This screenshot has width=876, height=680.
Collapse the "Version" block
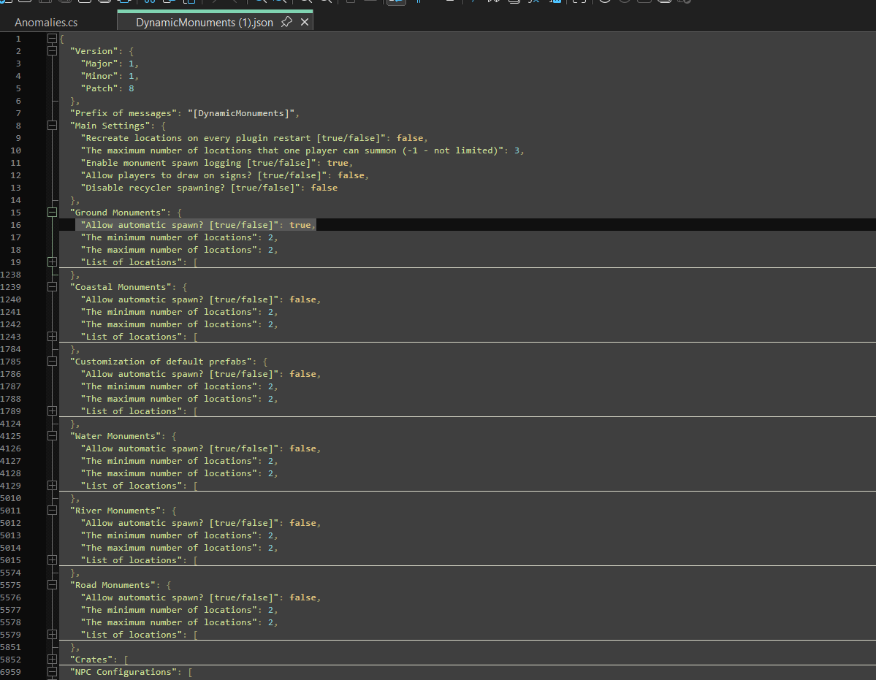coord(52,51)
